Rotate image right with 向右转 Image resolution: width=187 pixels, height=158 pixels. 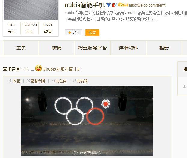[80, 81]
